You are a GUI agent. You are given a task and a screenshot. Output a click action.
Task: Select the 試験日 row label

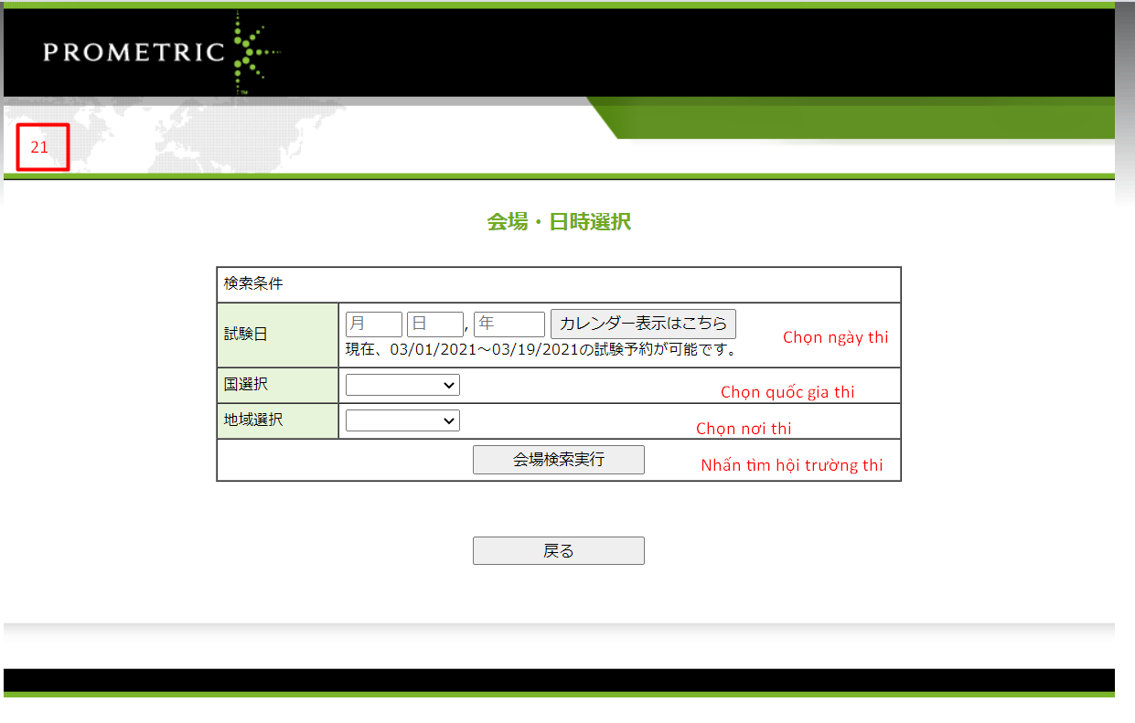[x=246, y=335]
